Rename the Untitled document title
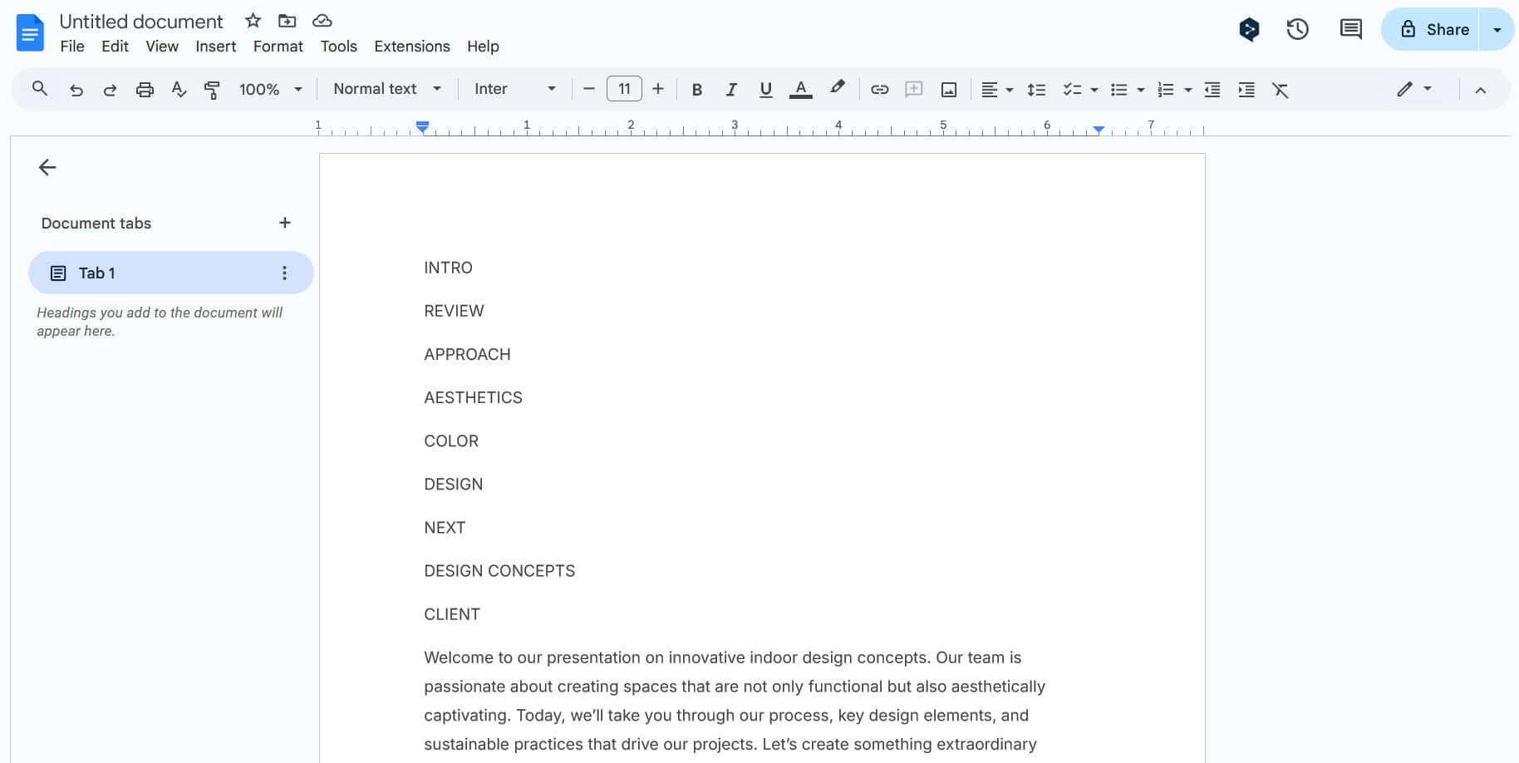The height and width of the screenshot is (763, 1519). pos(141,21)
